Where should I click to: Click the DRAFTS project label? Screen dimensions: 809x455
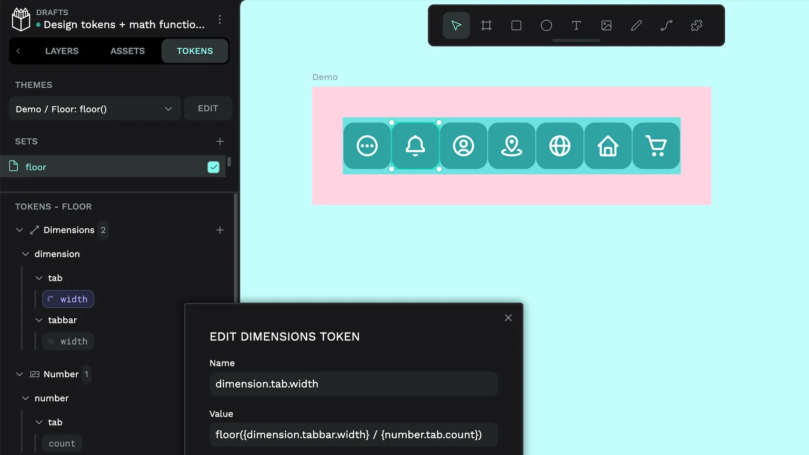coord(52,12)
